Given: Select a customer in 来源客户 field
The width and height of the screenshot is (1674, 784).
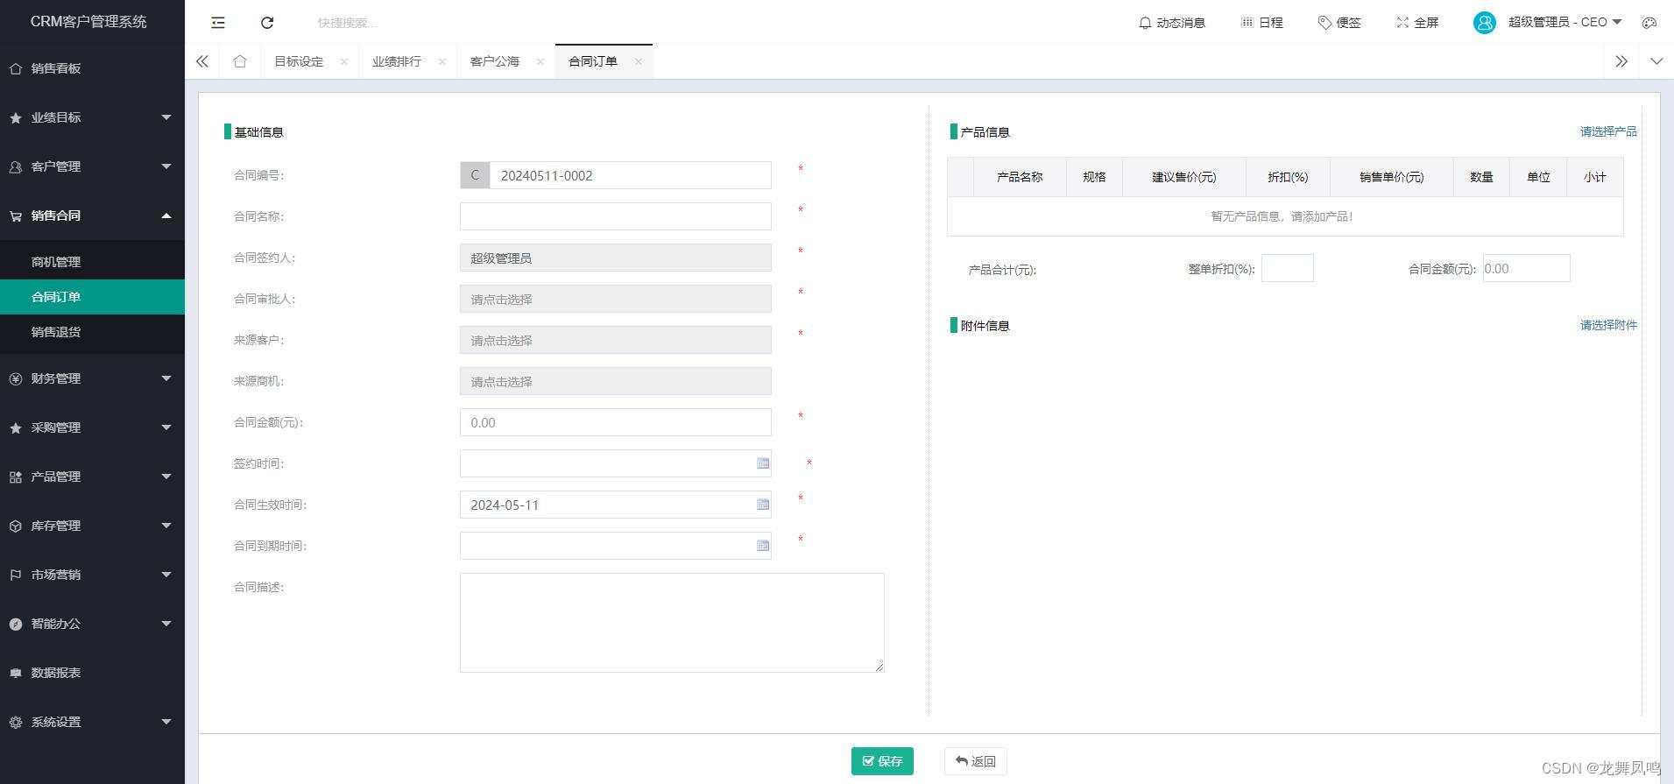Looking at the screenshot, I should (x=616, y=340).
